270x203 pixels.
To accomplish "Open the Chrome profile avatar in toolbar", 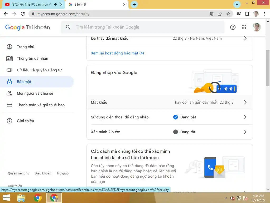I will point(256,14).
